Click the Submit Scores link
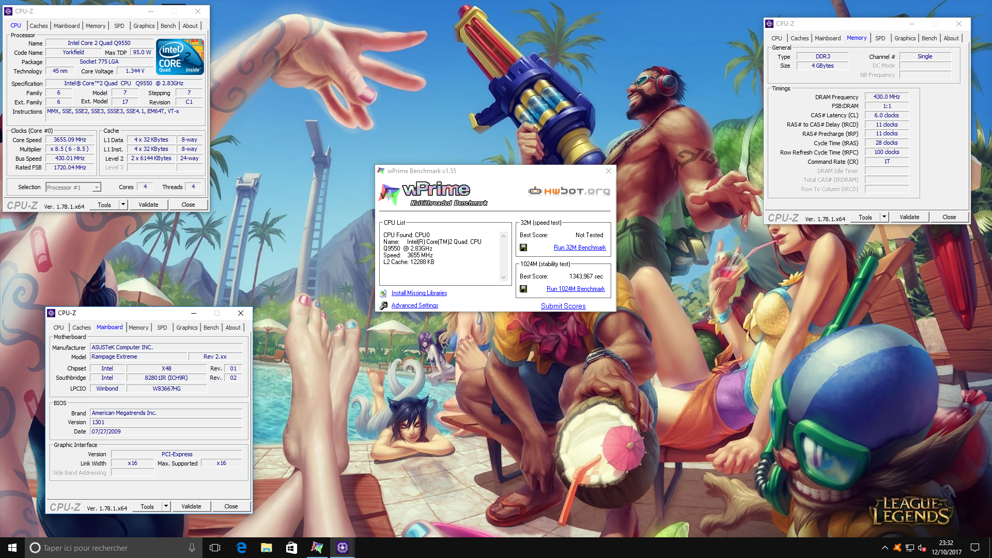Screen dimensions: 992x558 [563, 306]
